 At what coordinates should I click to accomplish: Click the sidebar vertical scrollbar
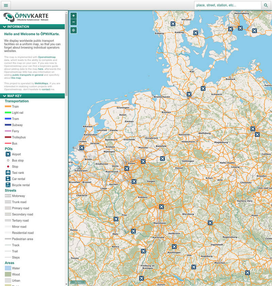(66, 54)
